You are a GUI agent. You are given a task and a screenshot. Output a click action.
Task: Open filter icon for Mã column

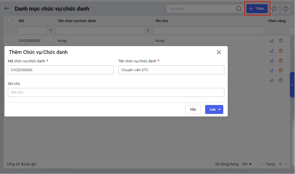coord(51,31)
